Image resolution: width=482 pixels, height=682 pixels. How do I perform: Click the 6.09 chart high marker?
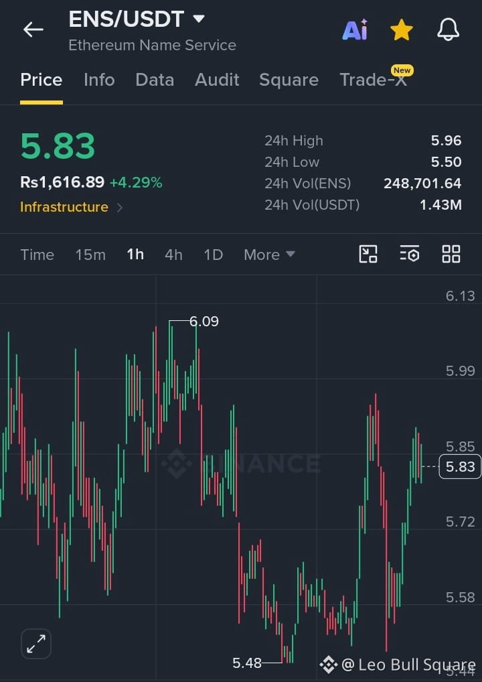(204, 322)
